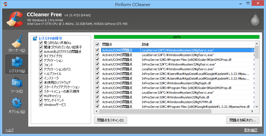The height and width of the screenshot is (136, 266).
Task: Click the Piriform pear icon
Action: pos(255,19)
